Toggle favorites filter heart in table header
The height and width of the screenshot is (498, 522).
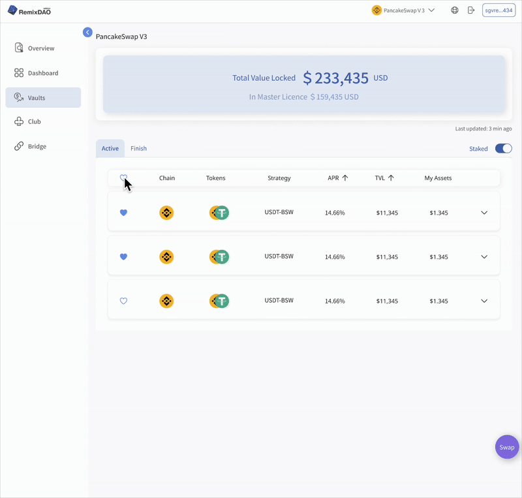(123, 178)
